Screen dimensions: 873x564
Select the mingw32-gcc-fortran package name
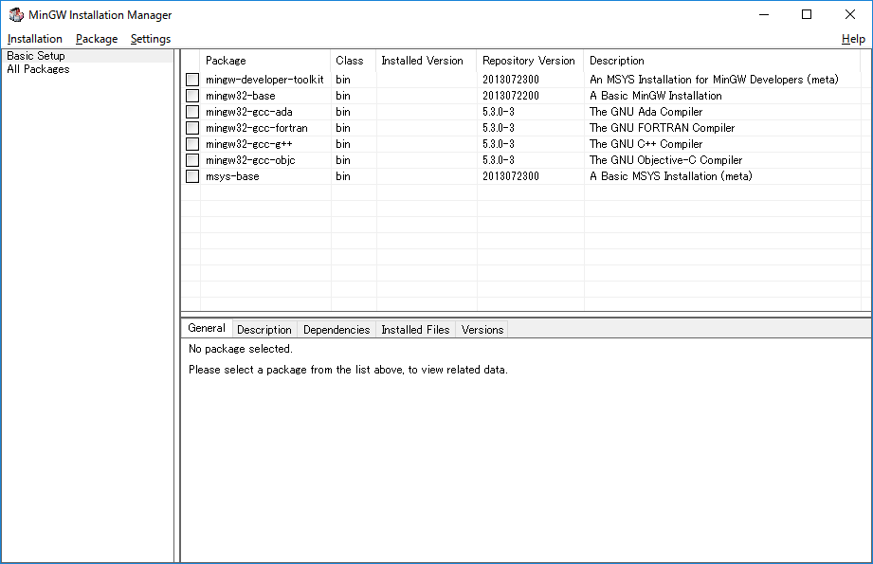[257, 128]
